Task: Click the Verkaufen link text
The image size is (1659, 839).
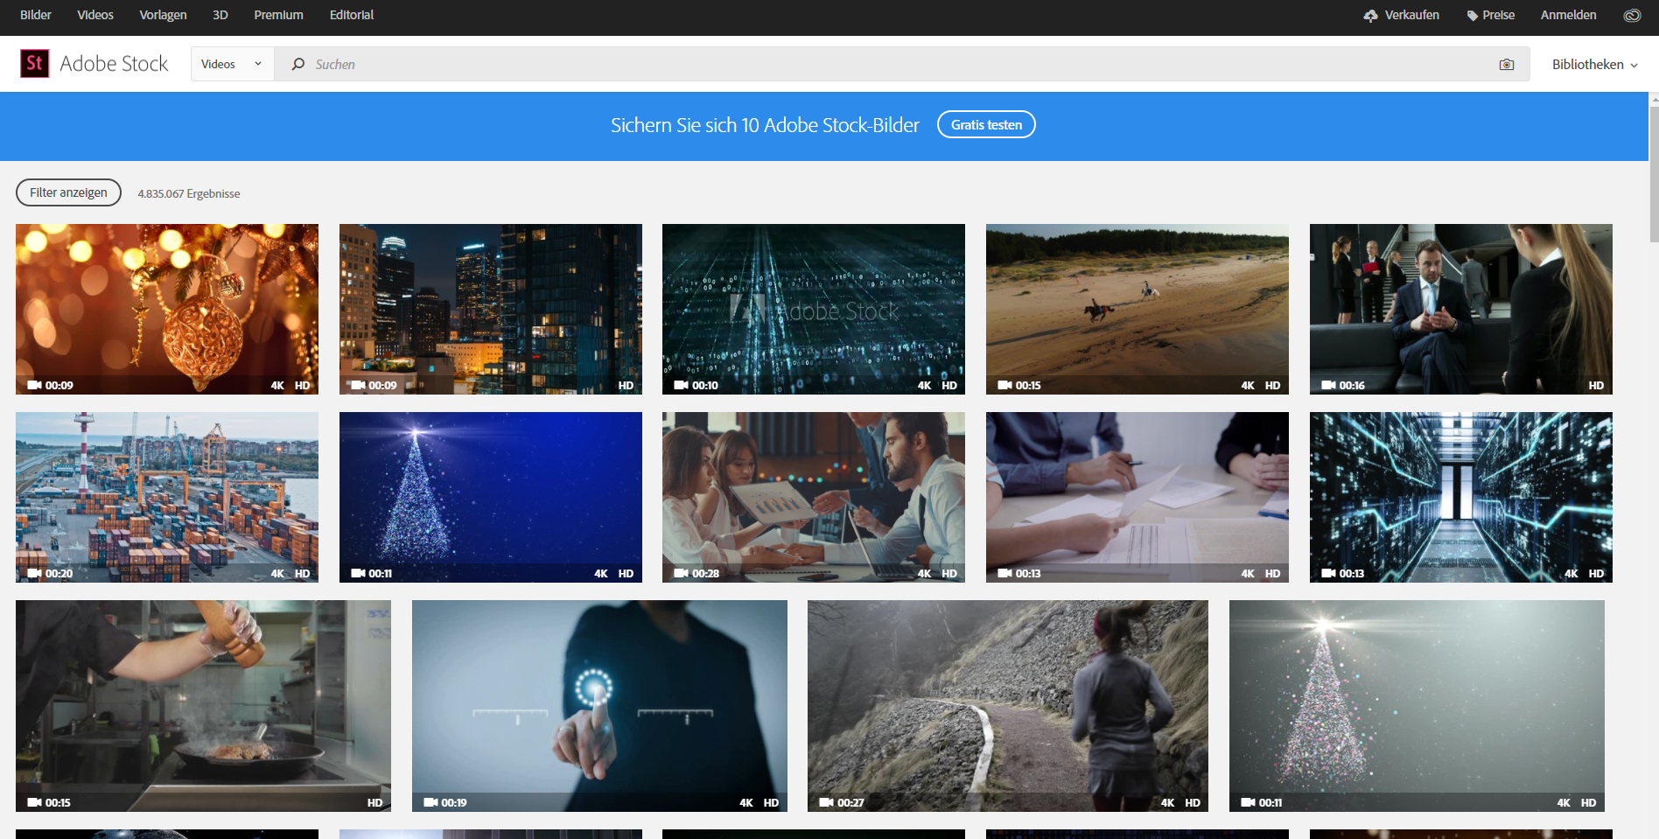Action: (x=1411, y=15)
